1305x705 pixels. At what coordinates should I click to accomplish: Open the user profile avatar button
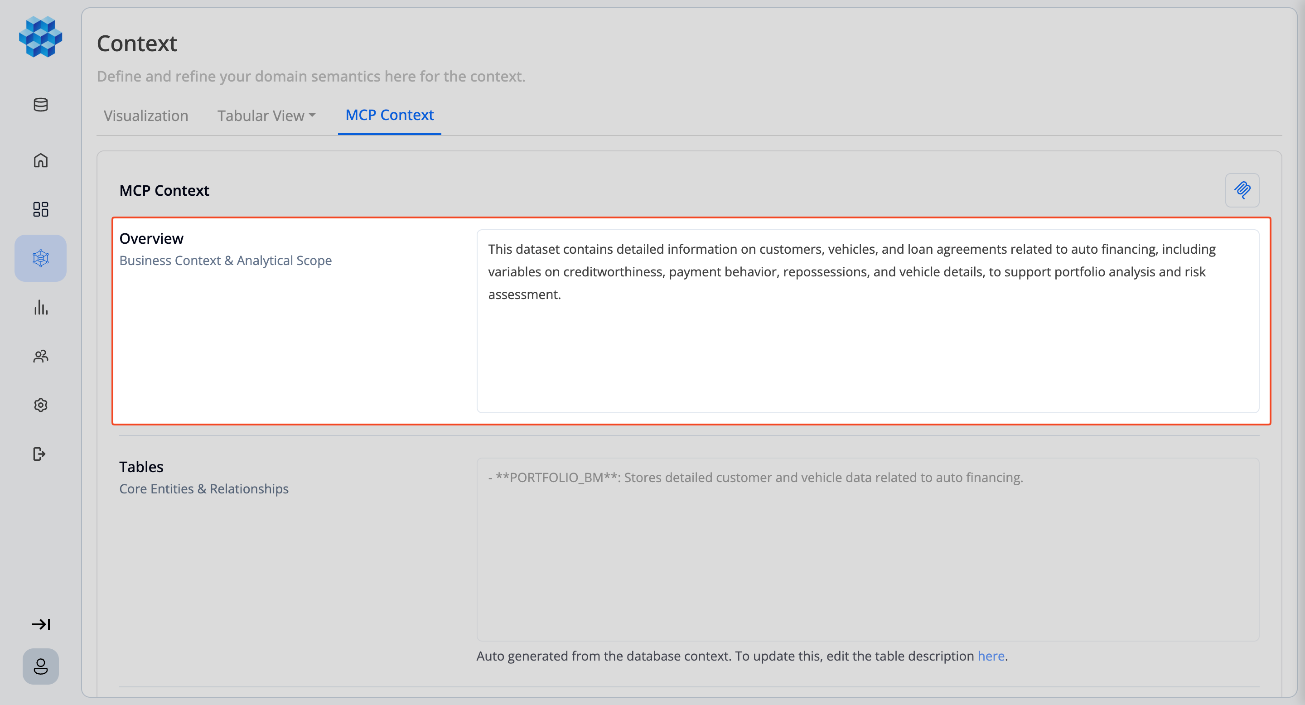point(40,666)
